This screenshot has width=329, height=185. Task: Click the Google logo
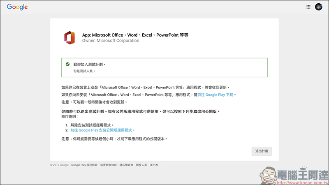[17, 7]
